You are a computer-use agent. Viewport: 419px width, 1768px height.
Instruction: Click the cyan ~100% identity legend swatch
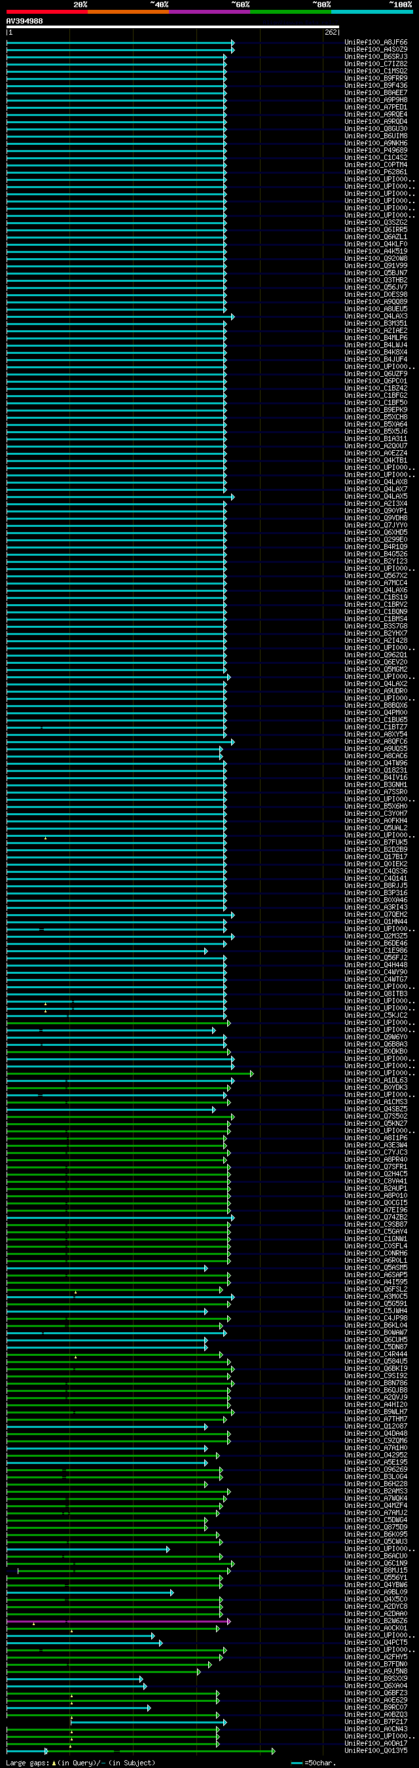click(x=372, y=12)
